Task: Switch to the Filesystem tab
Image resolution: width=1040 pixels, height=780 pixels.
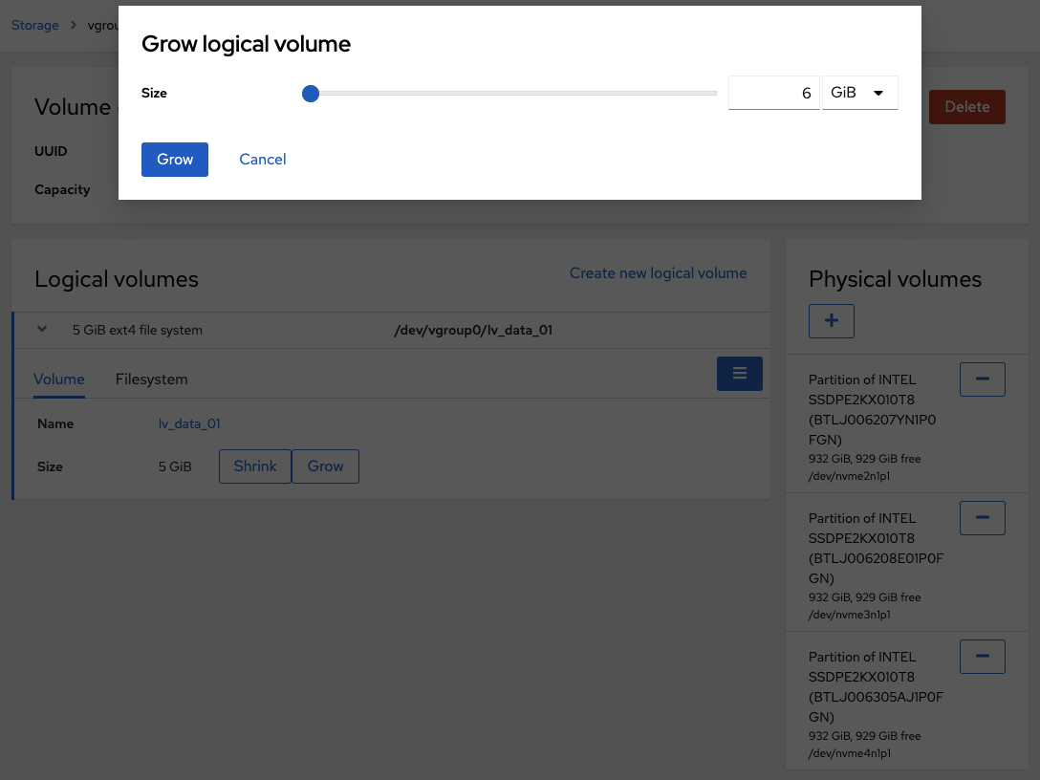Action: [151, 379]
